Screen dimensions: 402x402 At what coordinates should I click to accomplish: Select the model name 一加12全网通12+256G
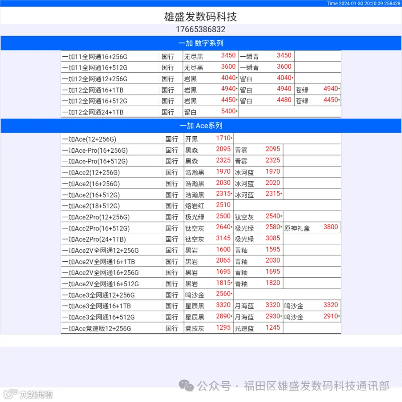(95, 79)
